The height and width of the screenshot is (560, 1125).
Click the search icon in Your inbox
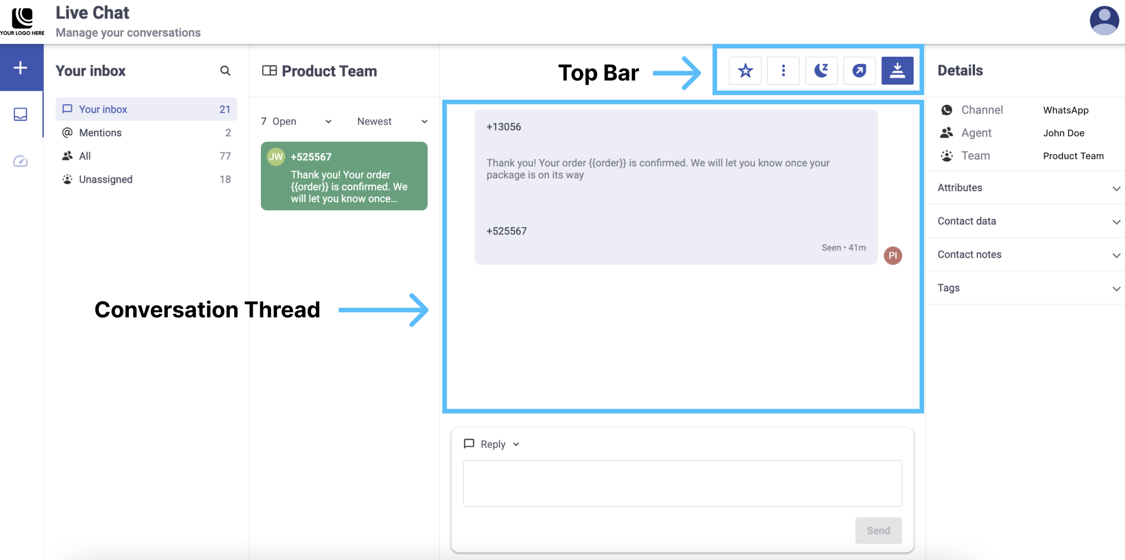pyautogui.click(x=225, y=71)
